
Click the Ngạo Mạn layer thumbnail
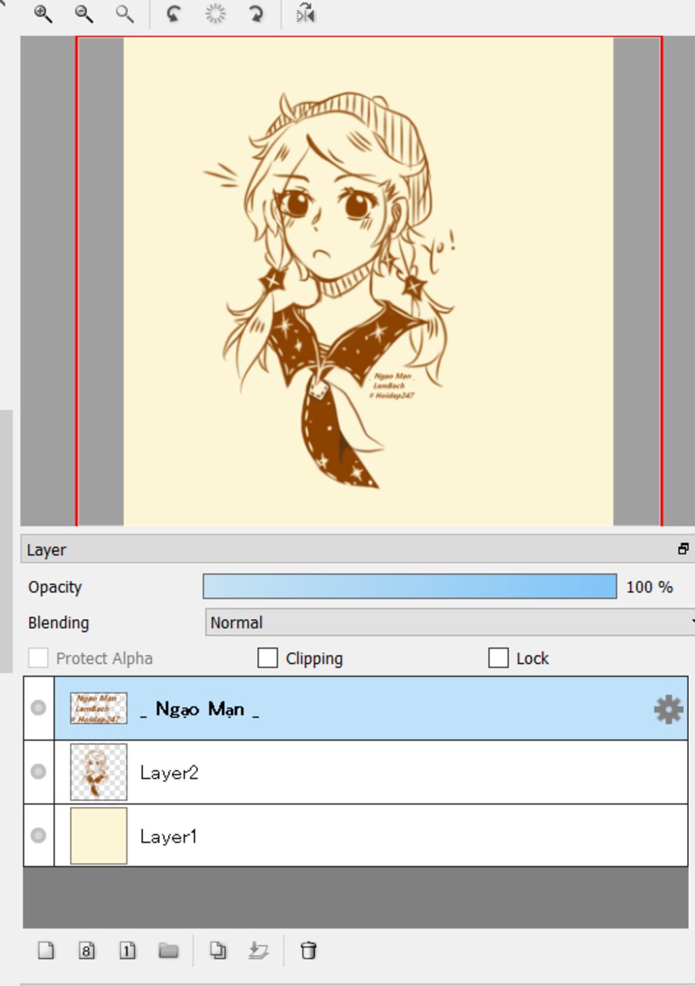pyautogui.click(x=98, y=708)
